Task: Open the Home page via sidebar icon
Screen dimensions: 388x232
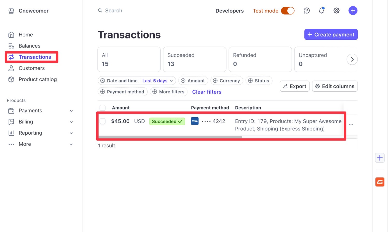Action: point(11,34)
